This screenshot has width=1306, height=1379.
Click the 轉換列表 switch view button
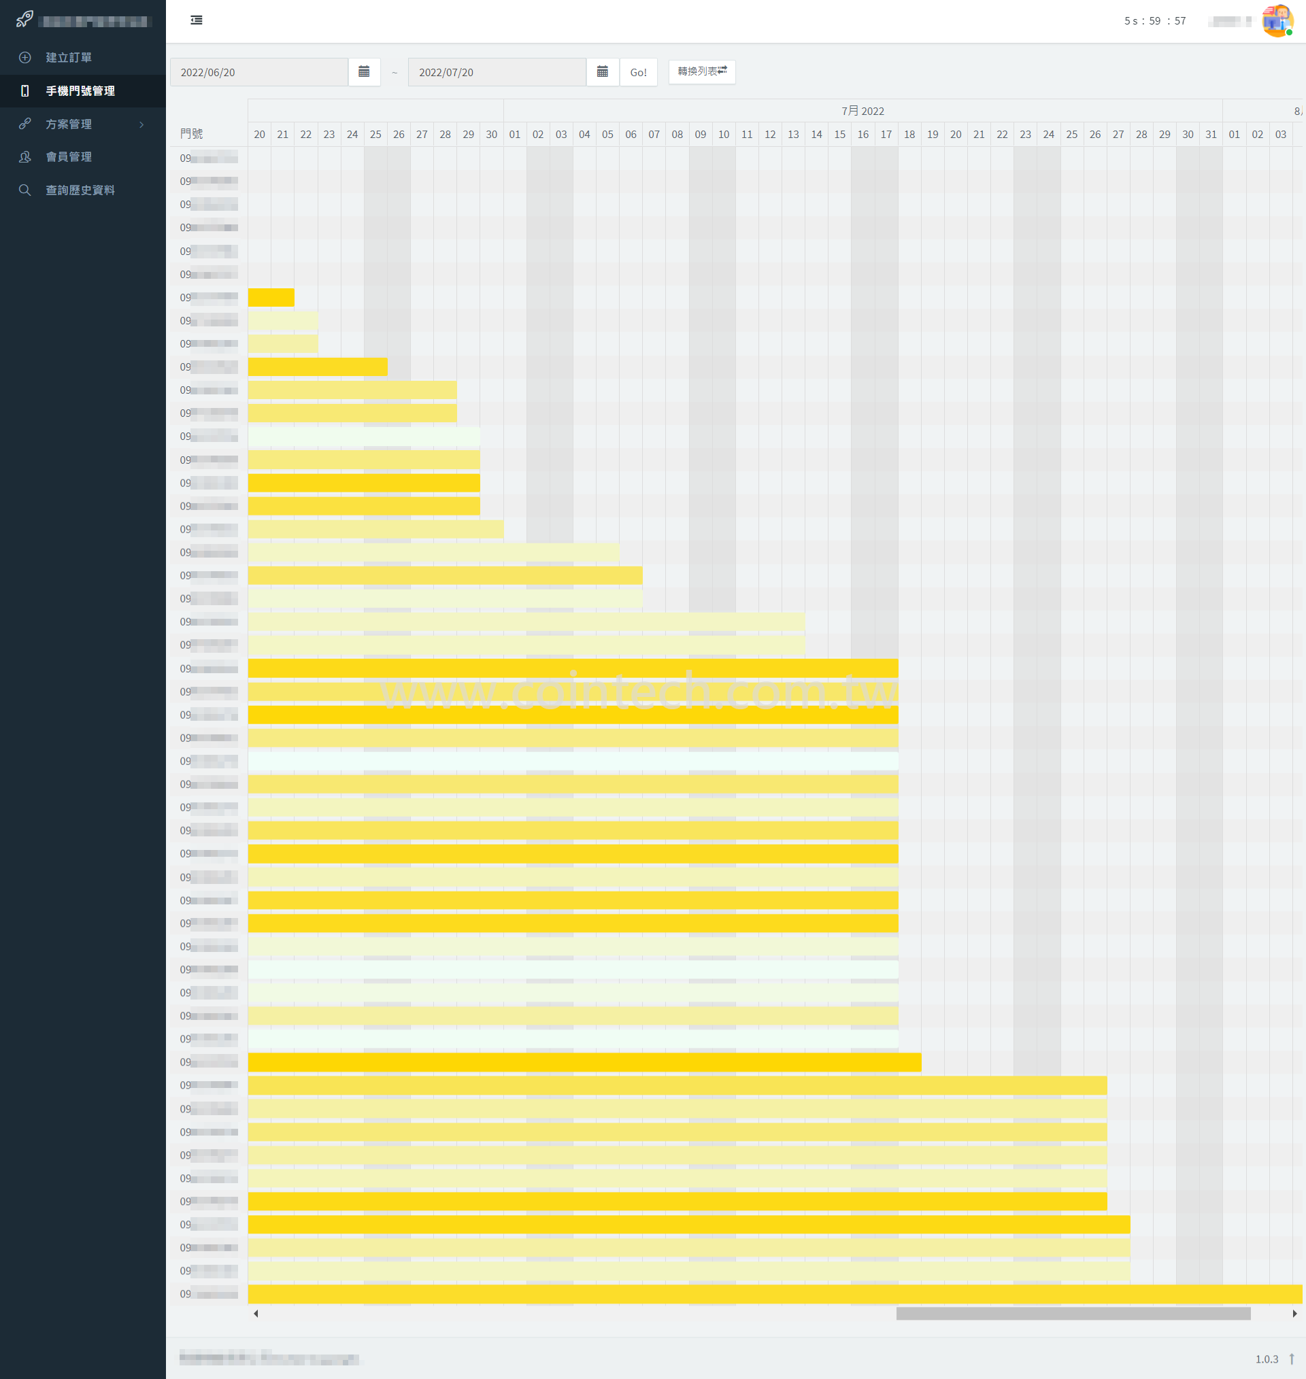[701, 71]
